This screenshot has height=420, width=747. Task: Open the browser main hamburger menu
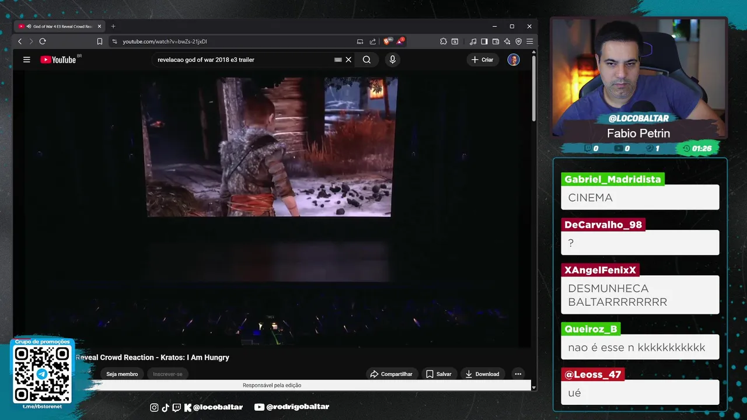pos(529,41)
